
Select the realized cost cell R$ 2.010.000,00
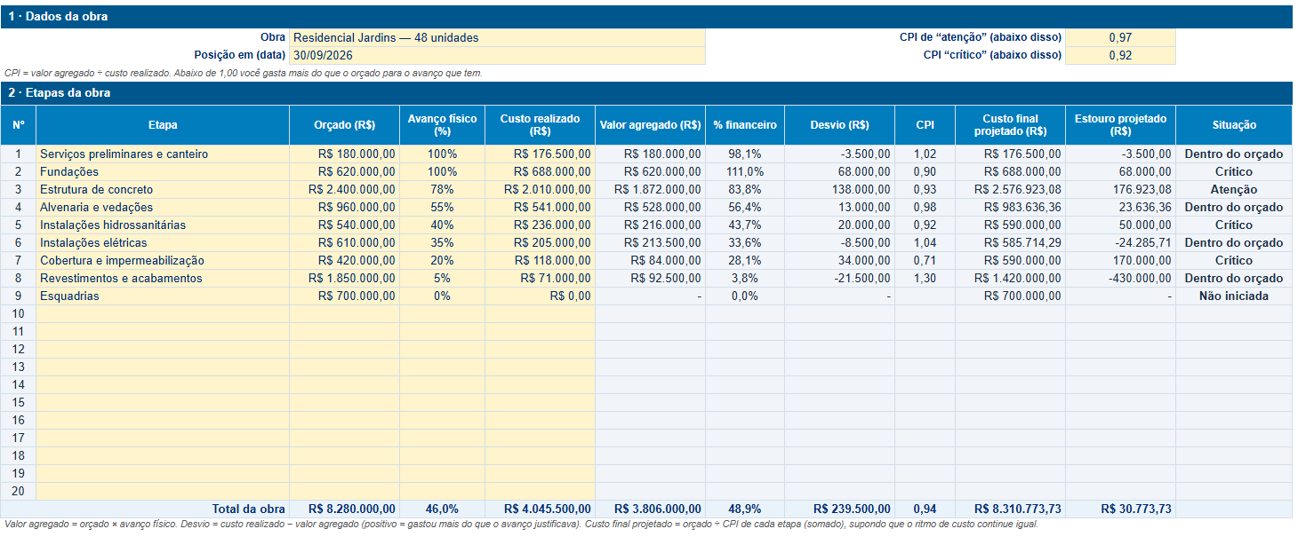pyautogui.click(x=540, y=189)
